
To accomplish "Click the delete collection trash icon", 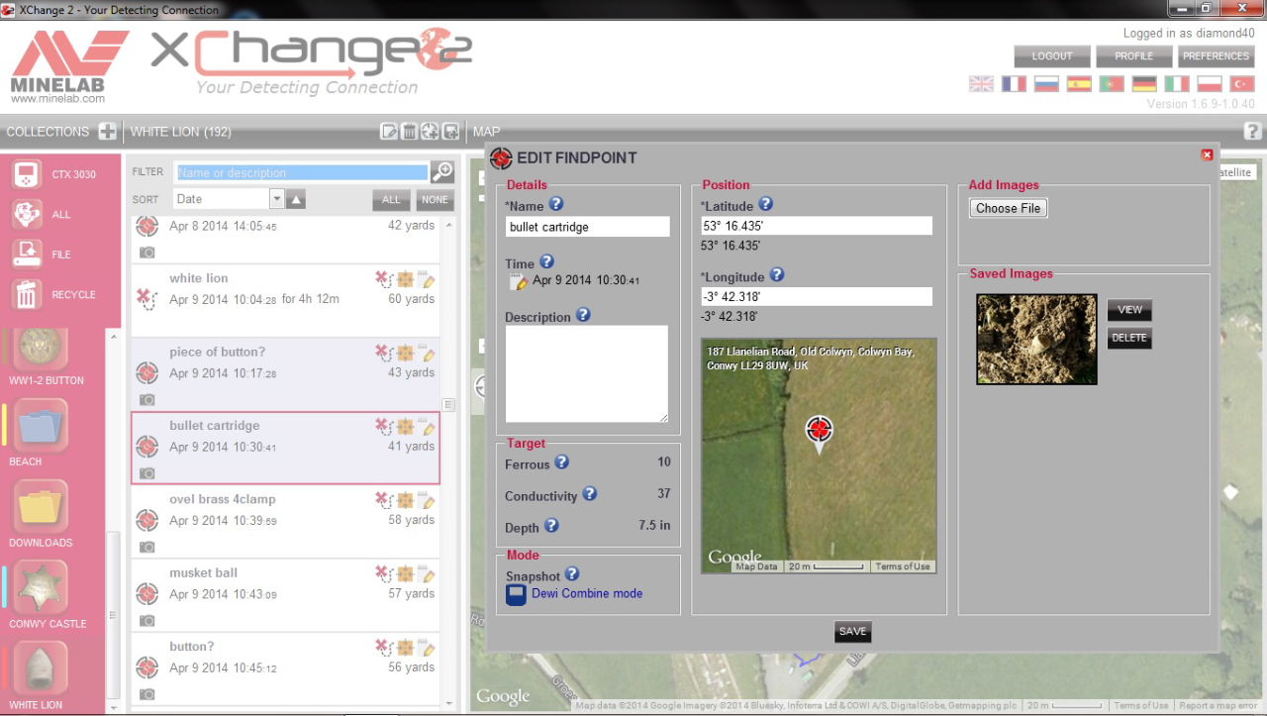I will tap(410, 132).
